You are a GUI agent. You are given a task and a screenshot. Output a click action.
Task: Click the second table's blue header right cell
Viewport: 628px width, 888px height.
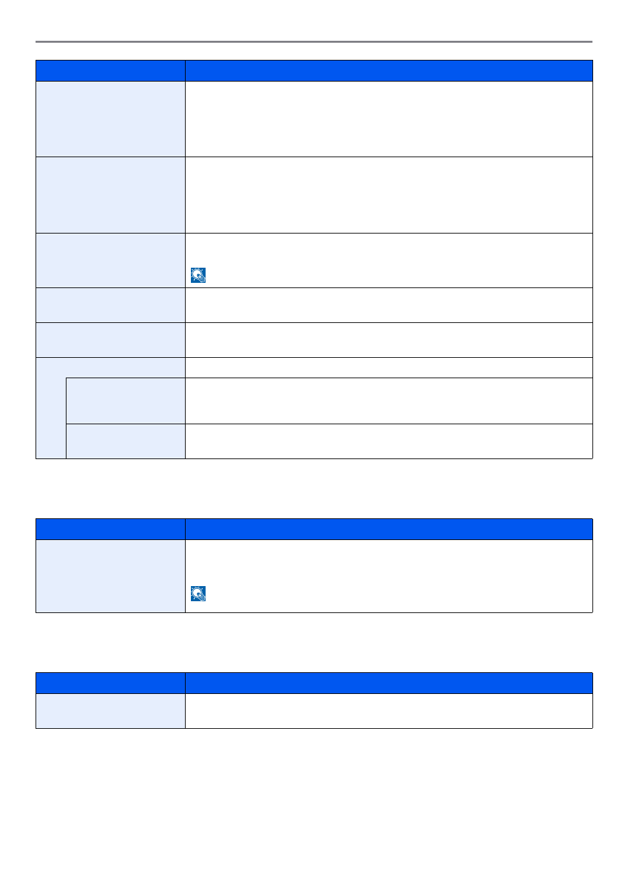tap(389, 530)
